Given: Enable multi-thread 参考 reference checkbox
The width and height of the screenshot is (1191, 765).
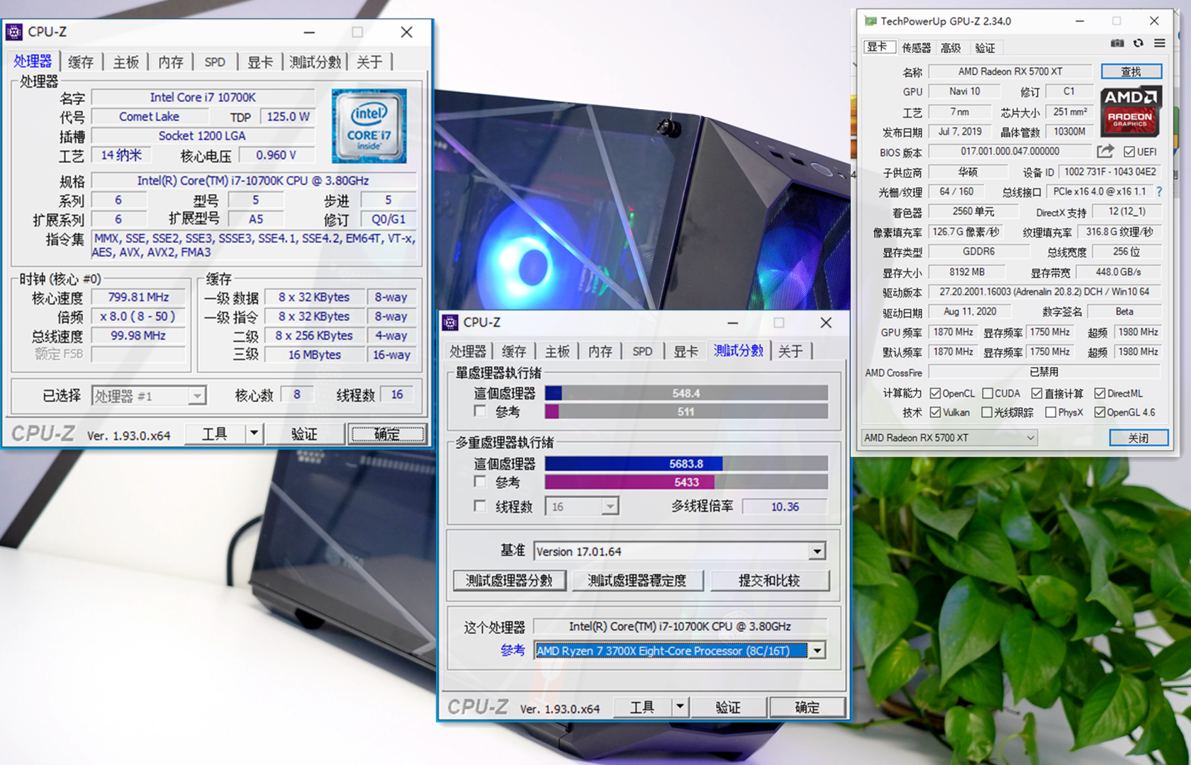Looking at the screenshot, I should 480,482.
